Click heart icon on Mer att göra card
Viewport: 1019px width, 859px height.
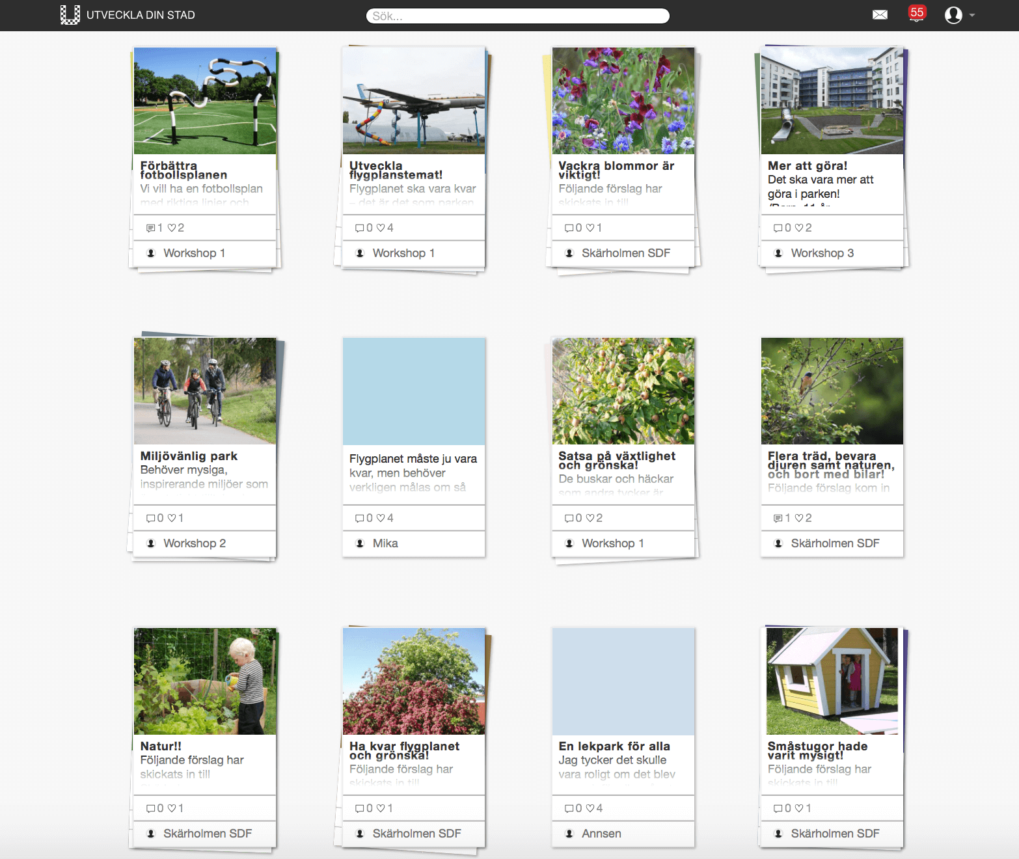click(x=799, y=228)
